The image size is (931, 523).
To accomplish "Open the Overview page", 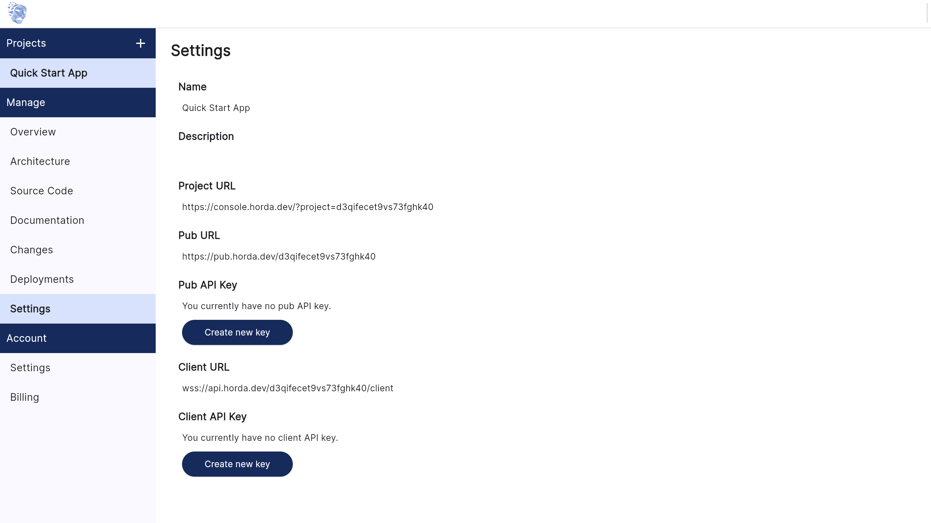I will click(x=33, y=132).
